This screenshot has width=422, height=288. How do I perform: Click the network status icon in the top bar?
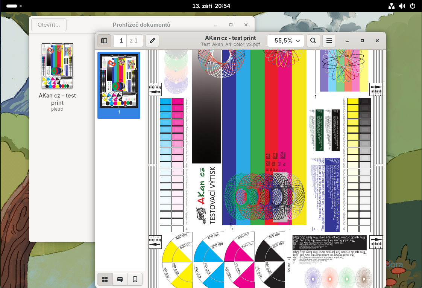point(392,6)
